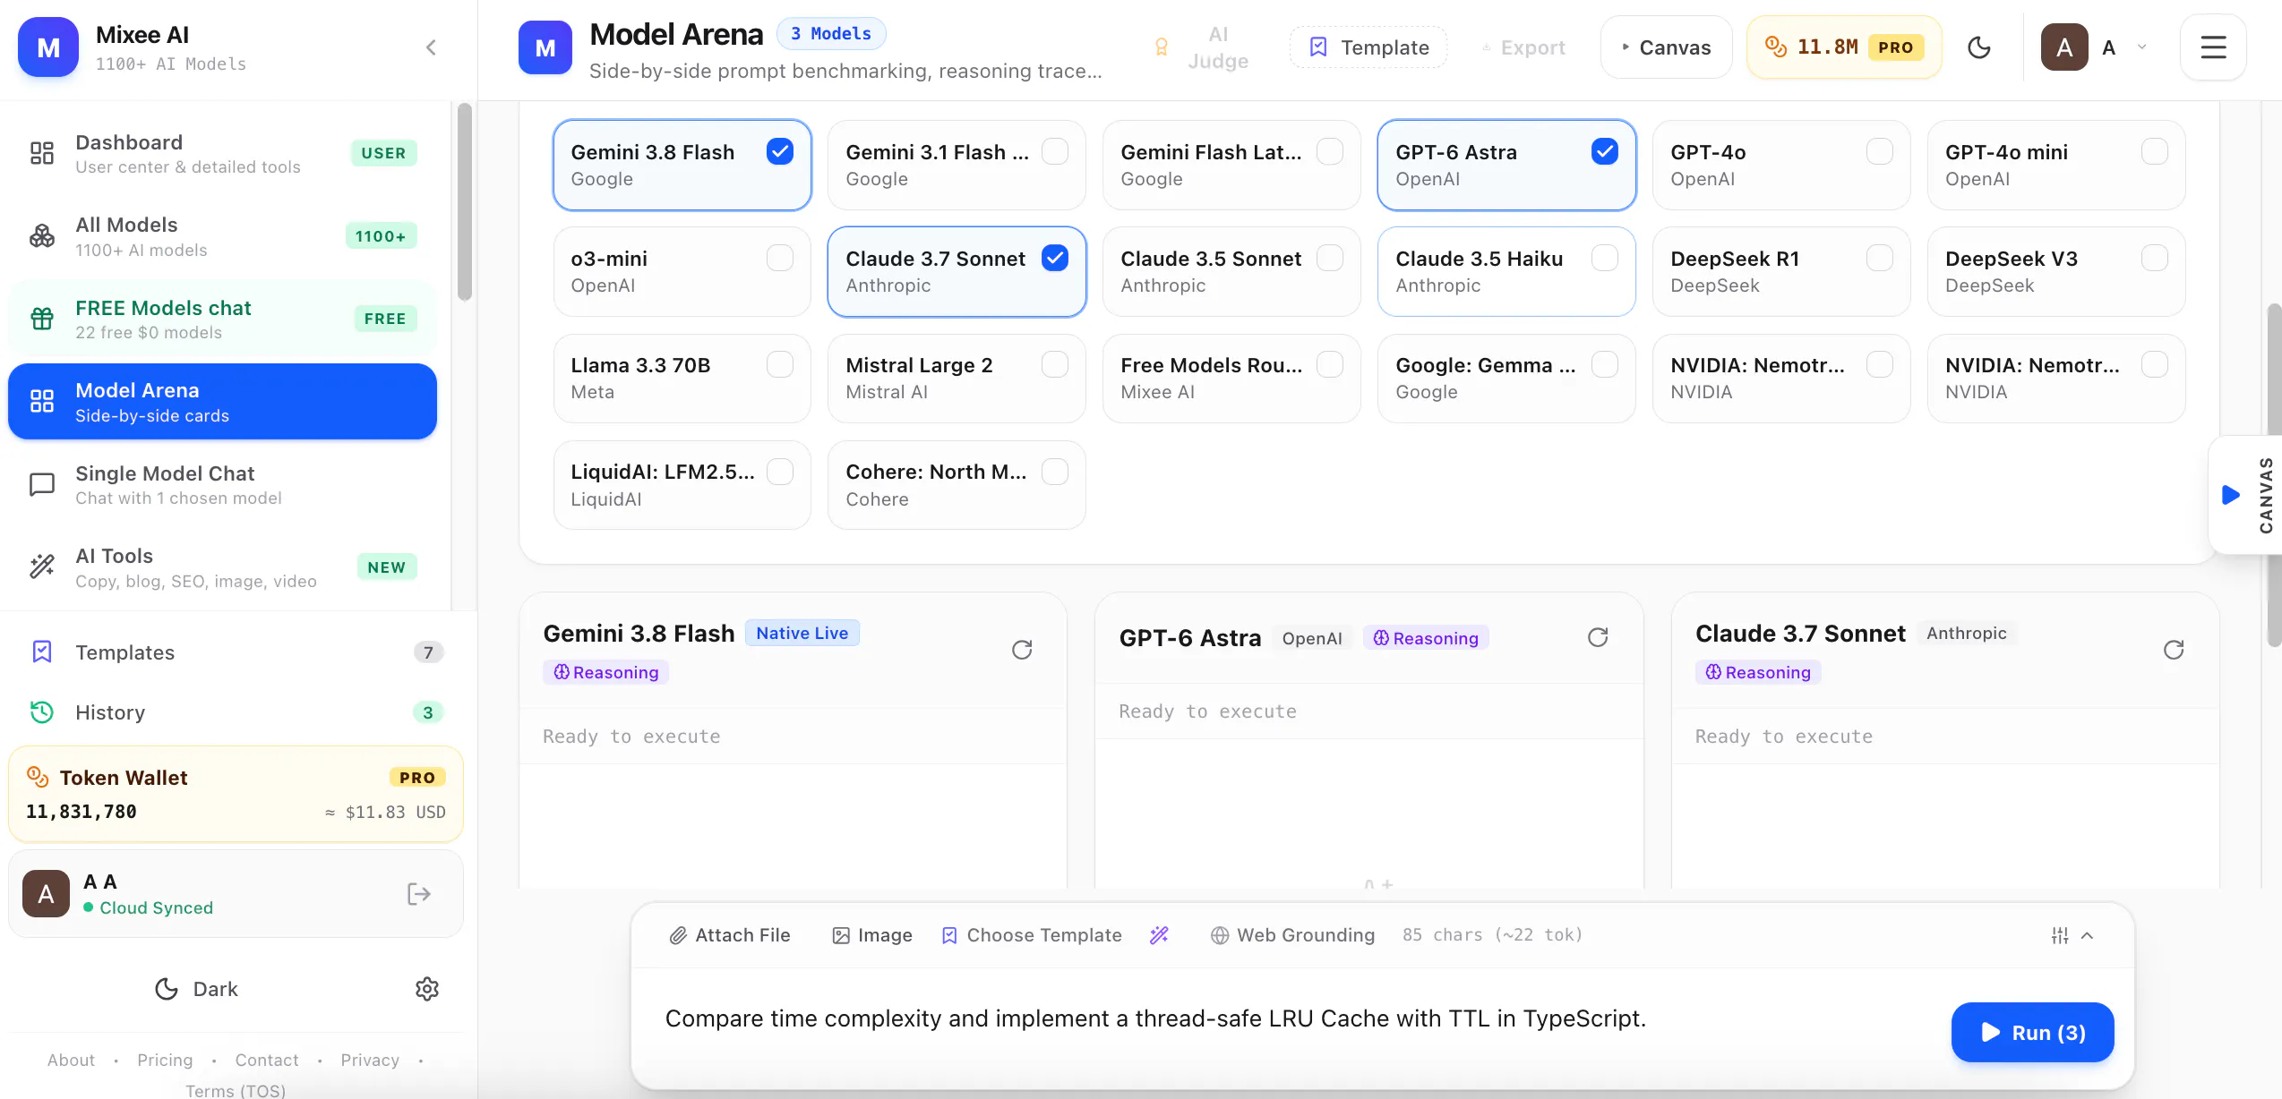Refresh the Gemini 3.8 Flash response card

click(1022, 650)
